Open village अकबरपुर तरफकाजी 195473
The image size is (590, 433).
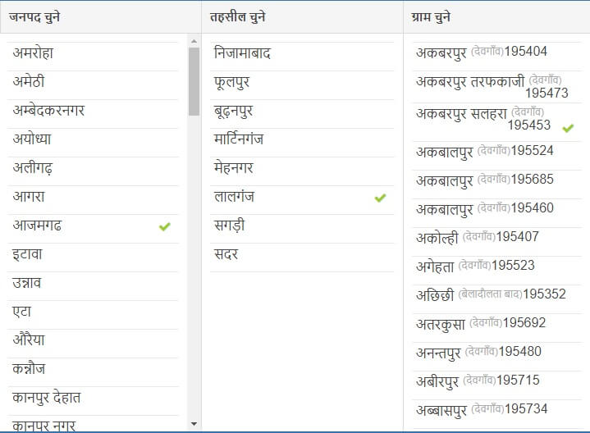click(x=496, y=87)
